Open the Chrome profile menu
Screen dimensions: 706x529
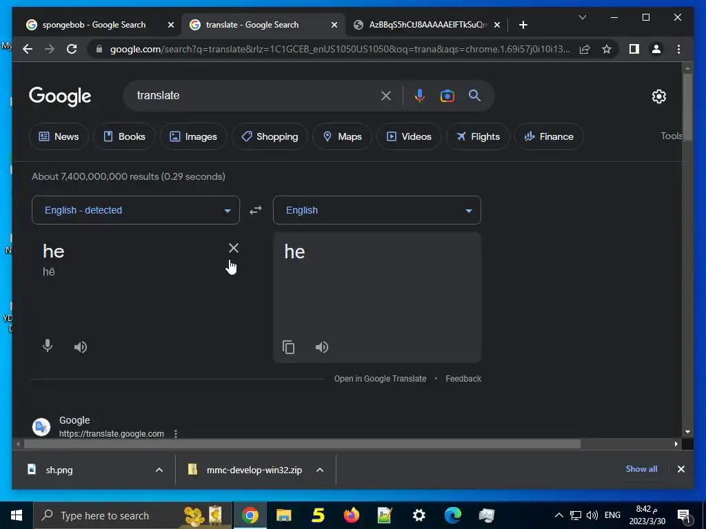pos(656,49)
